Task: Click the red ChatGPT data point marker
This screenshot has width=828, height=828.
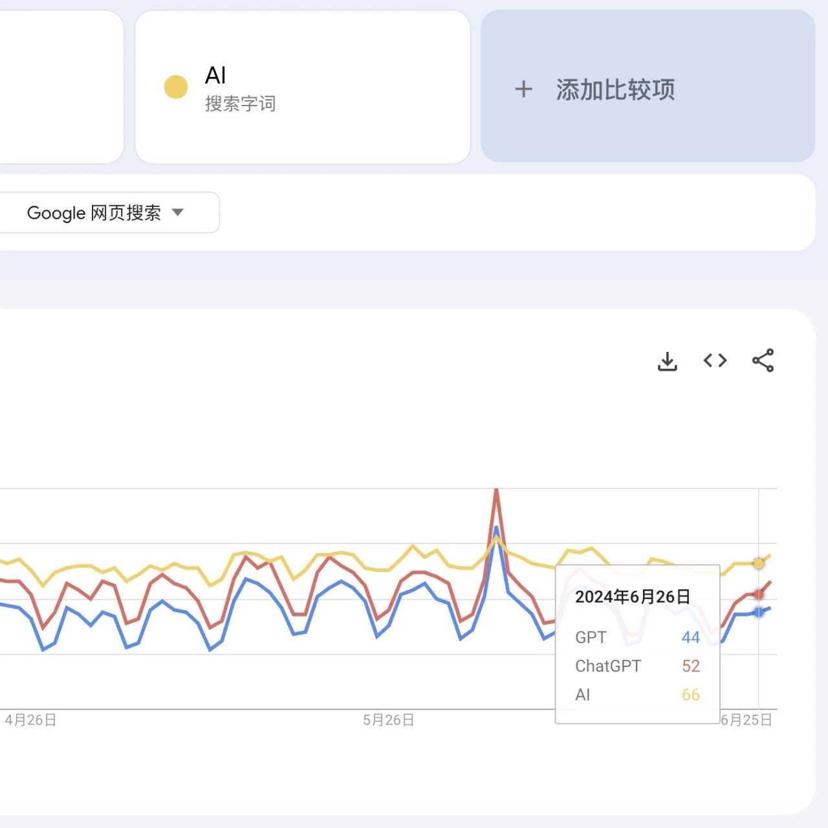Action: tap(759, 594)
